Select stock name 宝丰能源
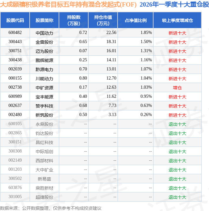Viewport: 209px width, 211px height. click(x=44, y=97)
